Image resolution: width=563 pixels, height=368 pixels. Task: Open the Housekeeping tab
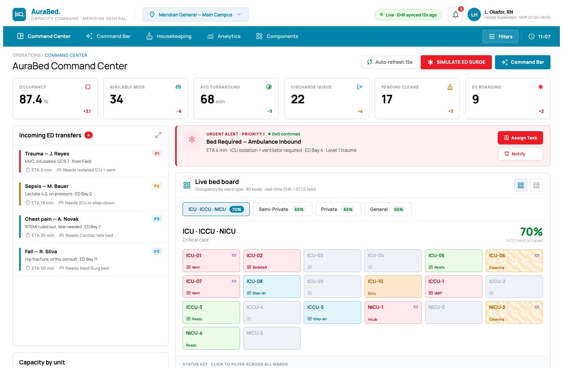coord(169,36)
